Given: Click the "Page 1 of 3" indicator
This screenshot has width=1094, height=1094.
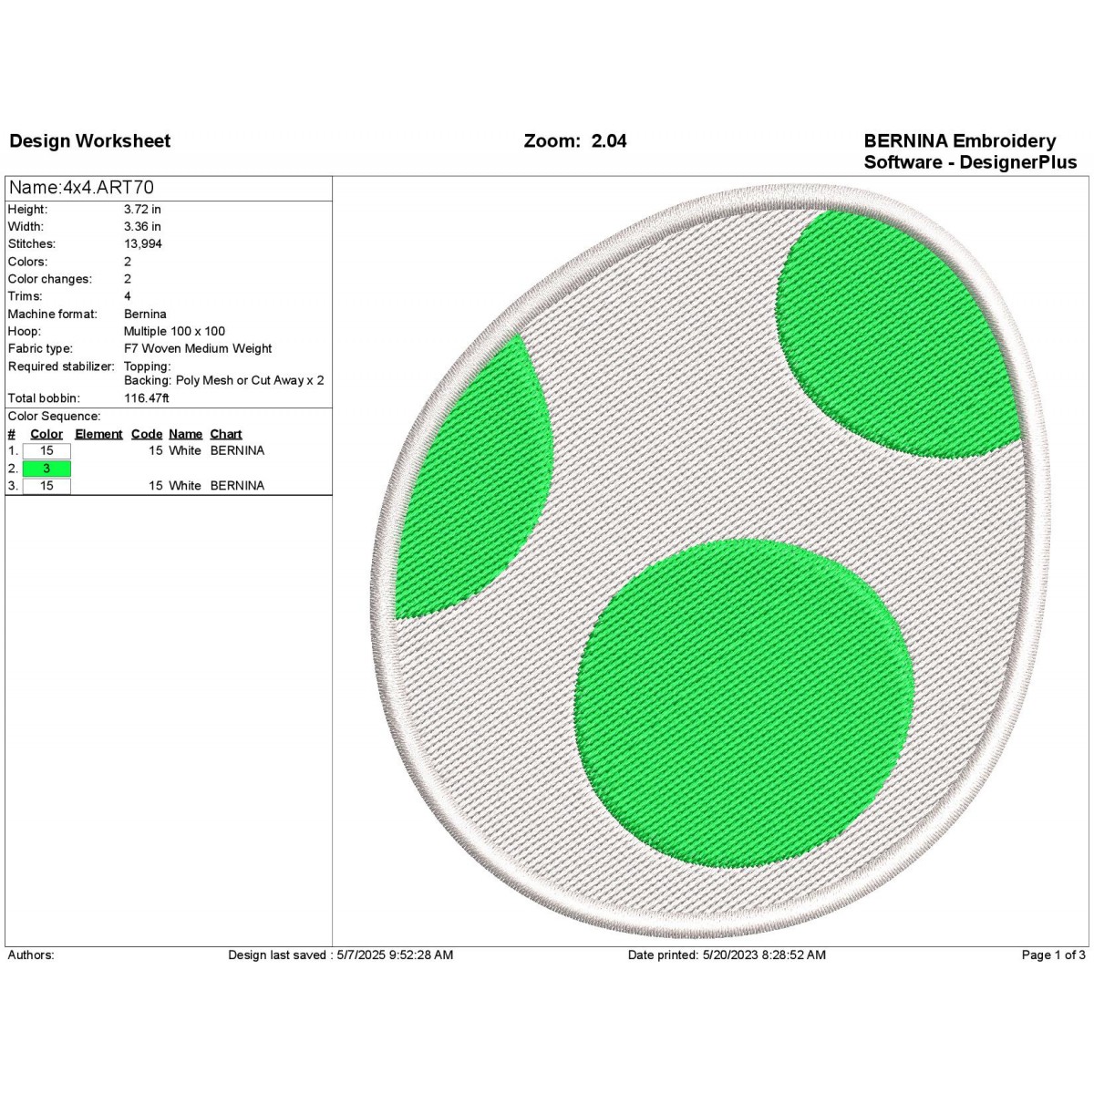Looking at the screenshot, I should (x=1054, y=955).
